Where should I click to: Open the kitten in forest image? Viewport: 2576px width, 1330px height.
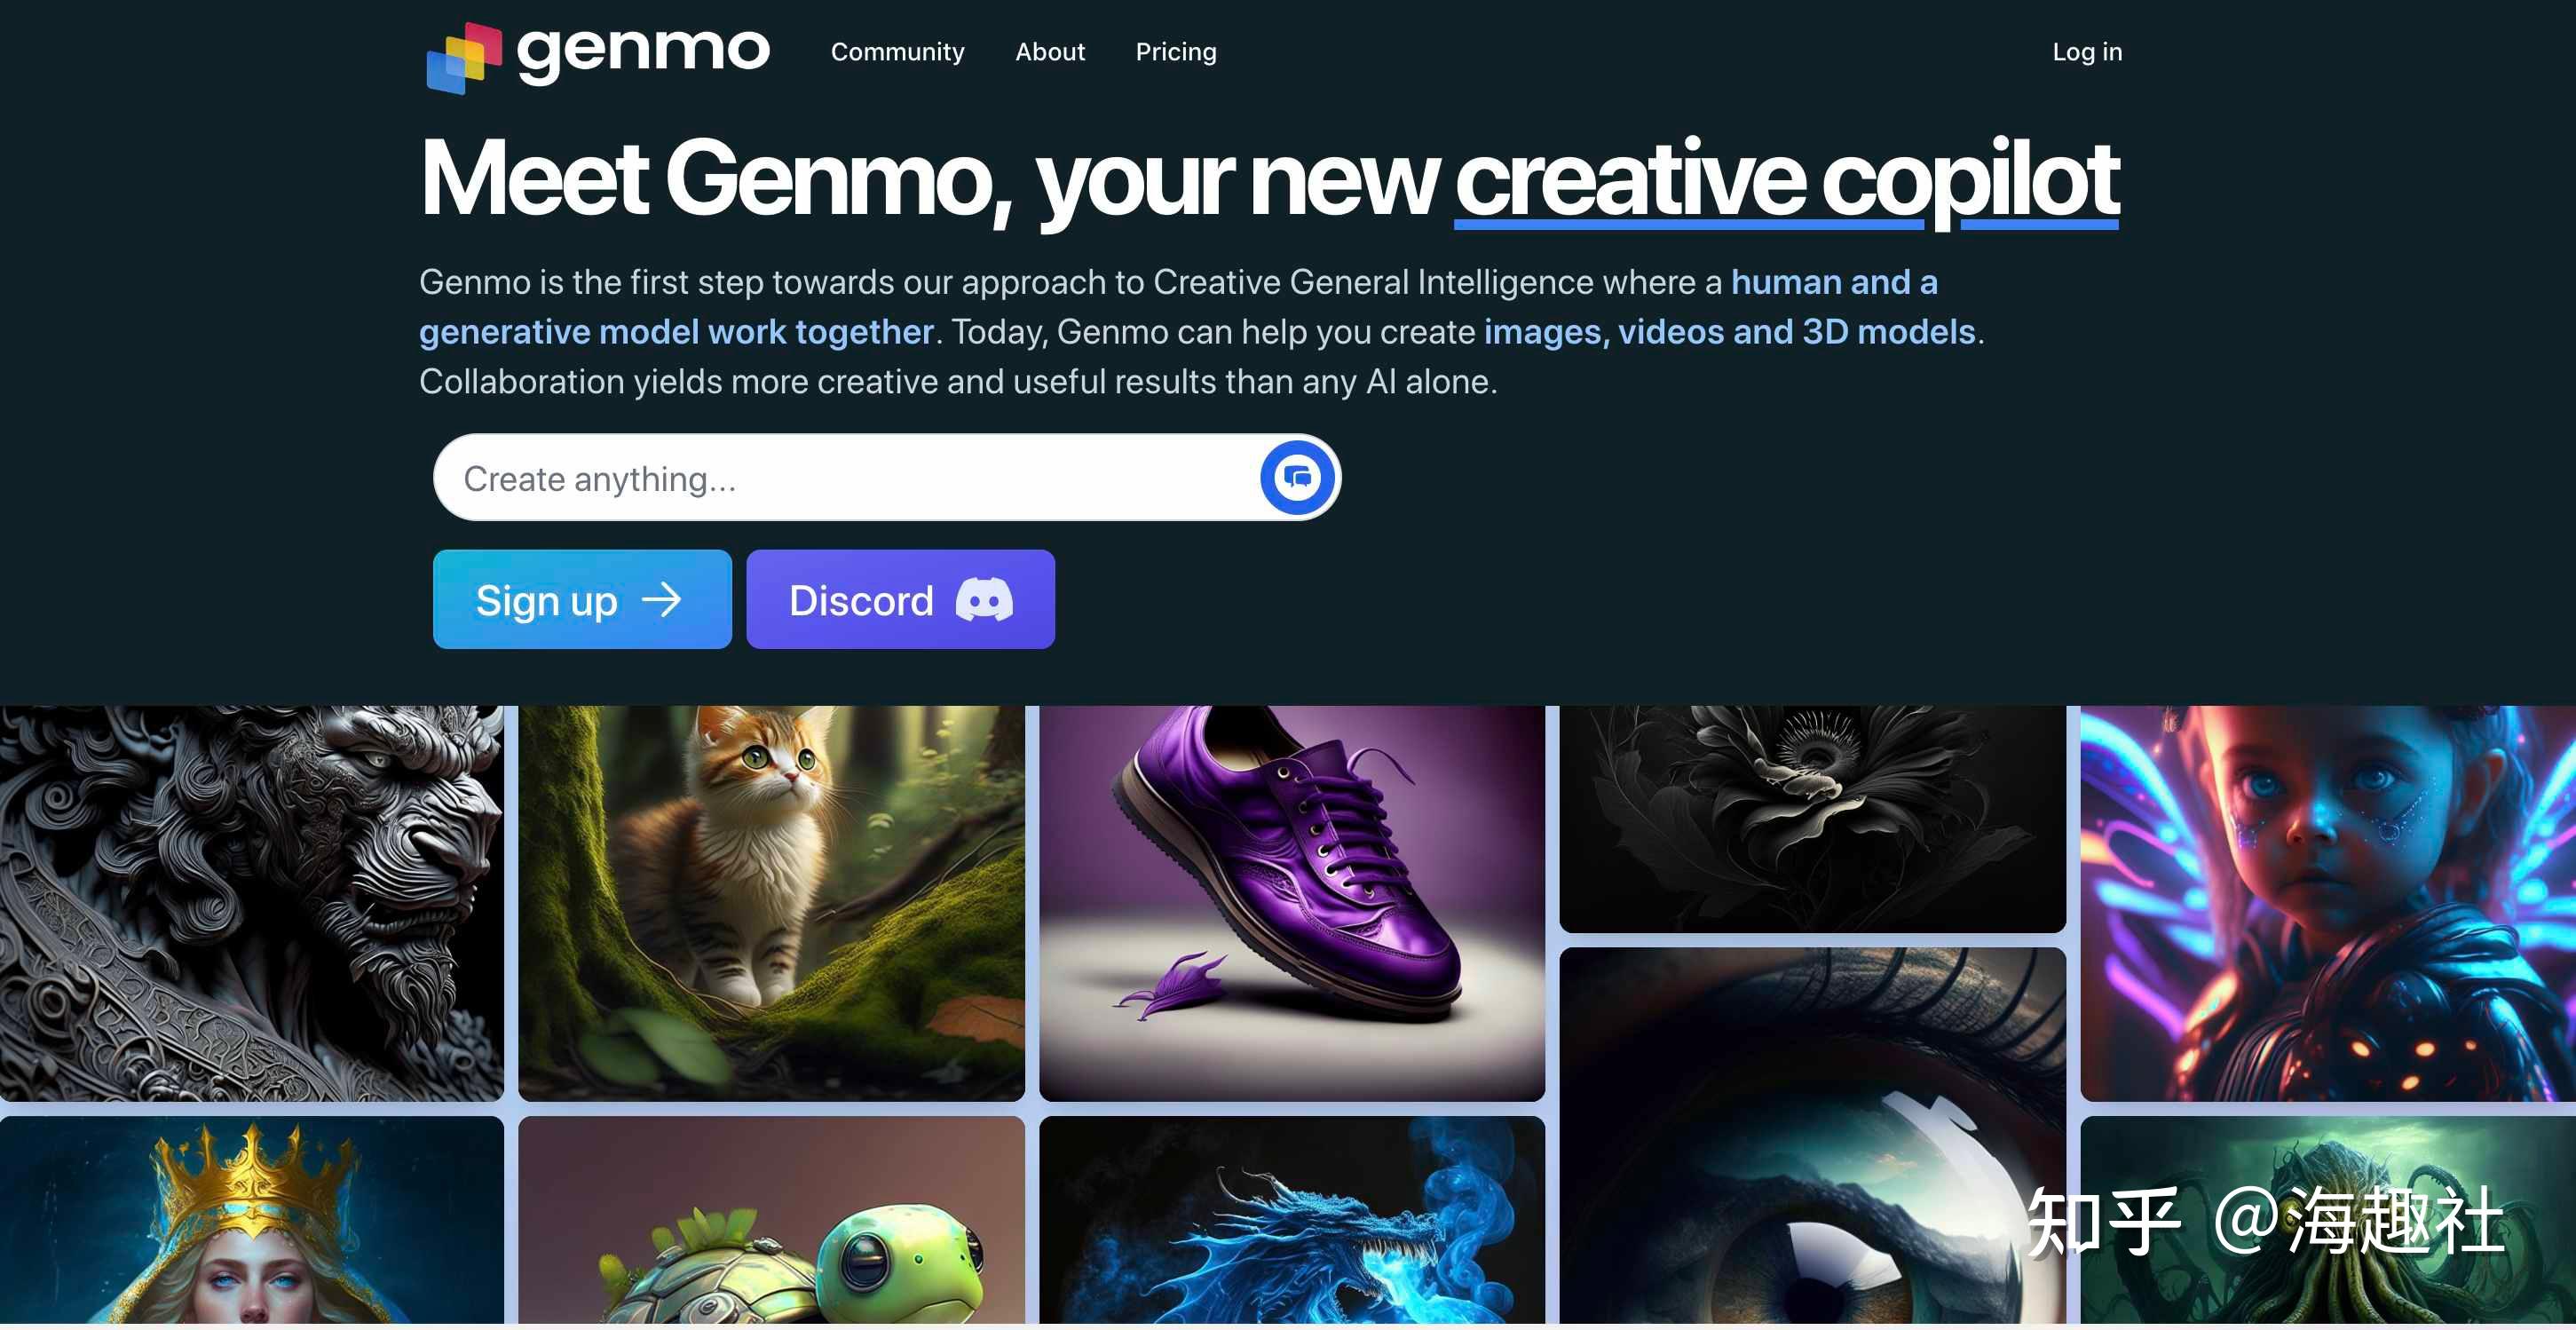(771, 903)
